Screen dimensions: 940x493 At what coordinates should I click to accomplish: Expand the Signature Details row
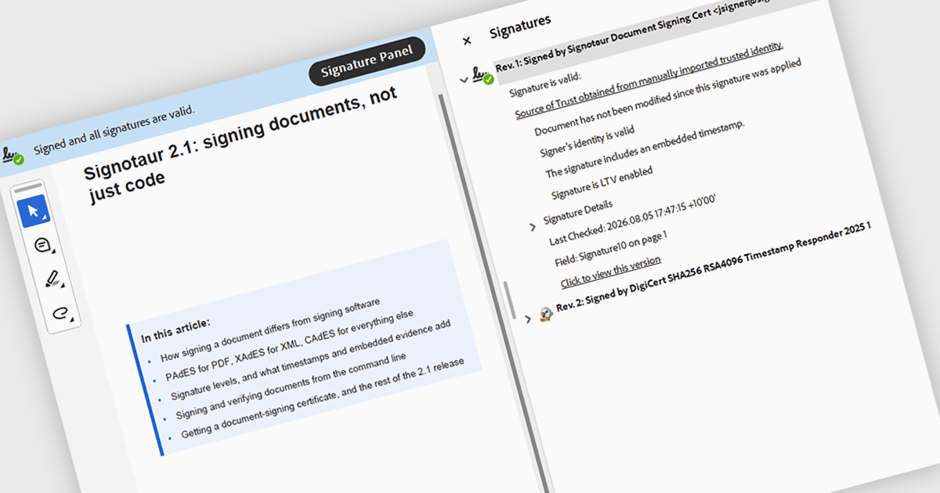pyautogui.click(x=533, y=227)
